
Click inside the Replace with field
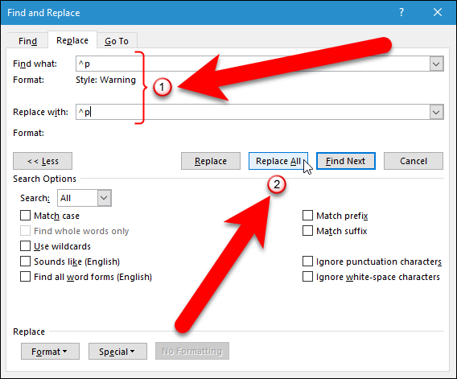click(253, 112)
